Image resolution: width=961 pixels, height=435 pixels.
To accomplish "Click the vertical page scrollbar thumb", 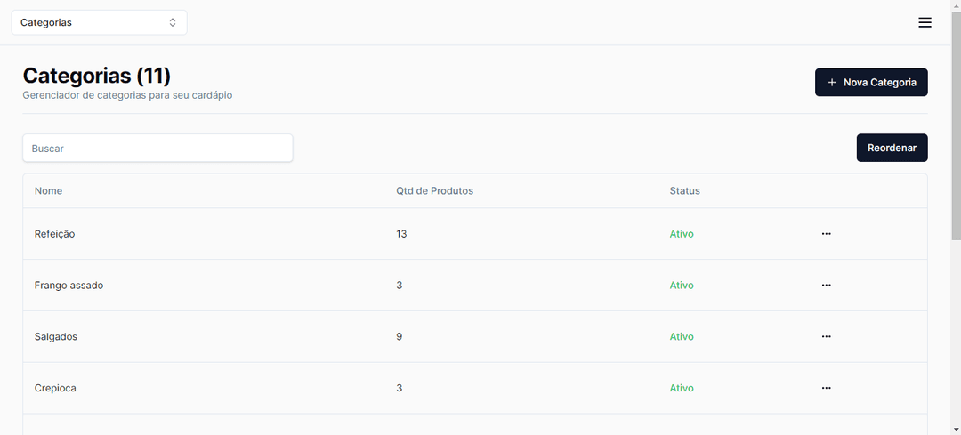I will tap(956, 125).
